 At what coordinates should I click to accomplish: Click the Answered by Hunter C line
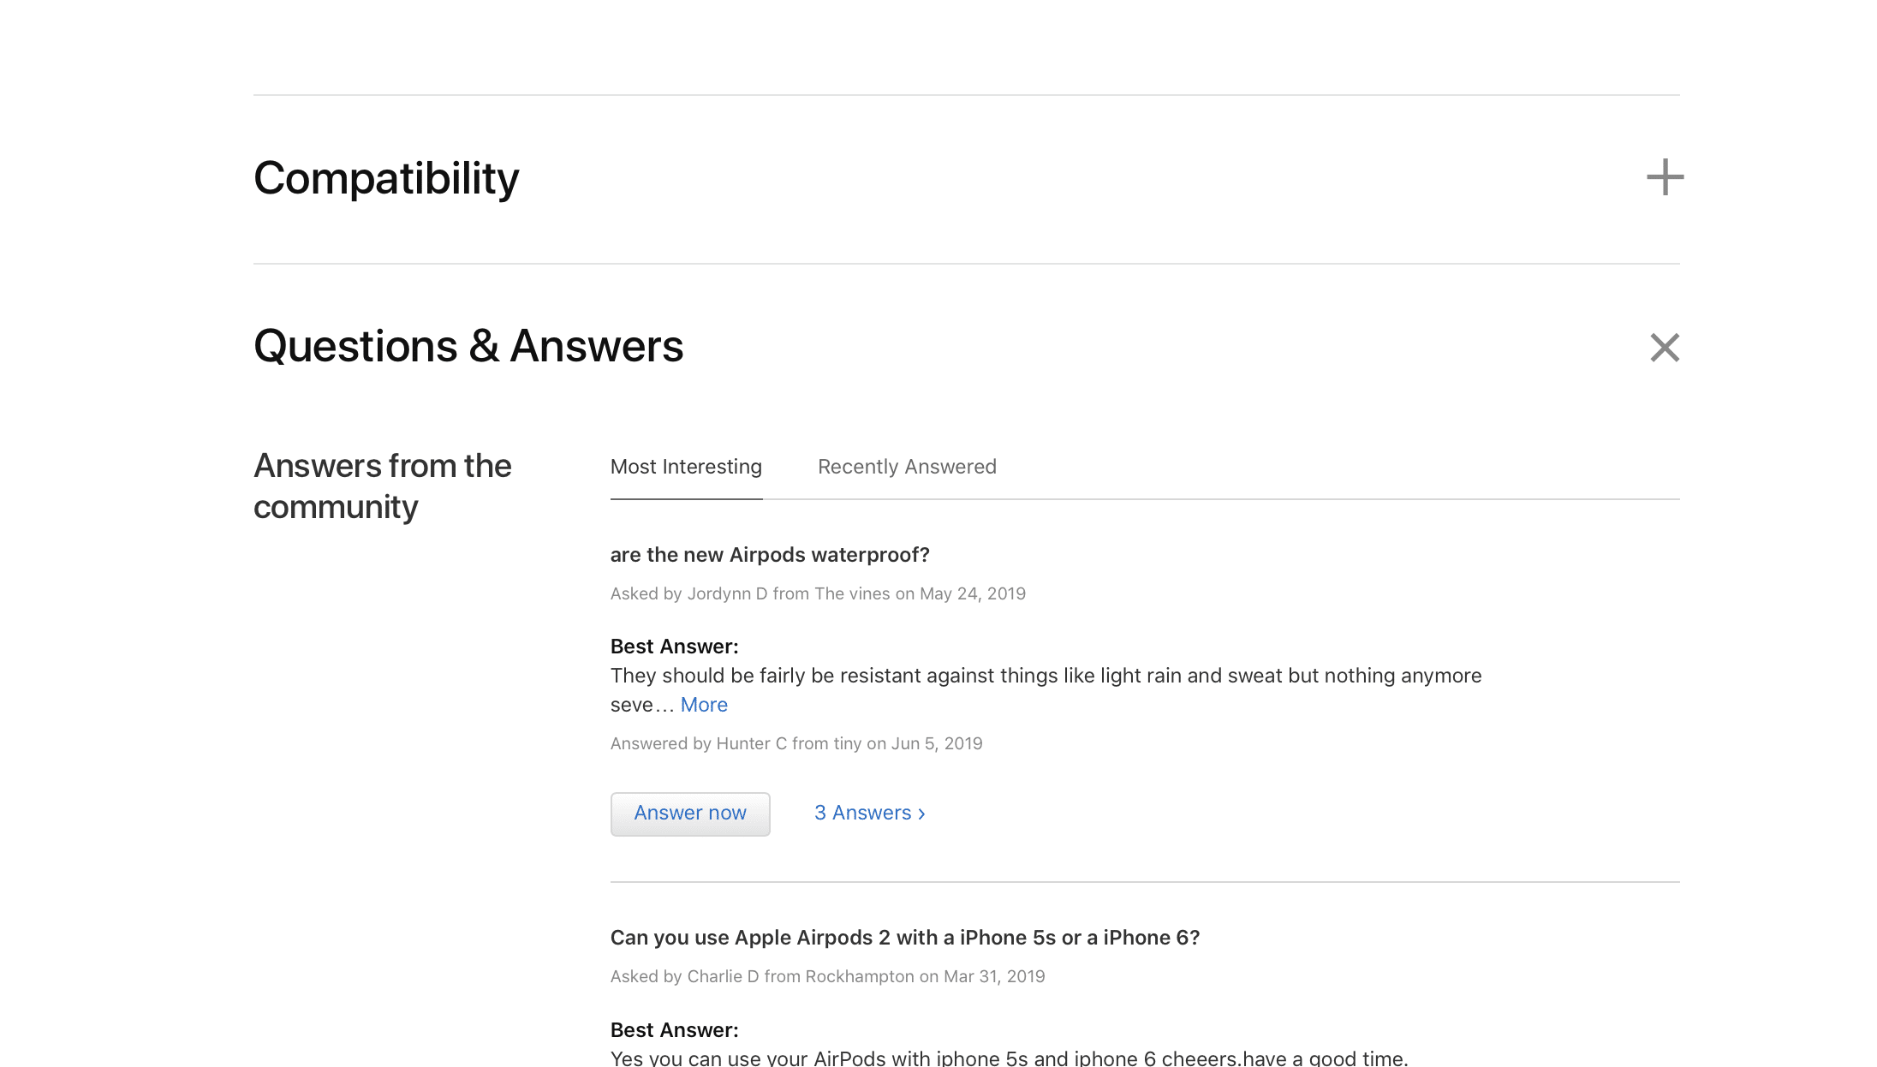pyautogui.click(x=796, y=743)
